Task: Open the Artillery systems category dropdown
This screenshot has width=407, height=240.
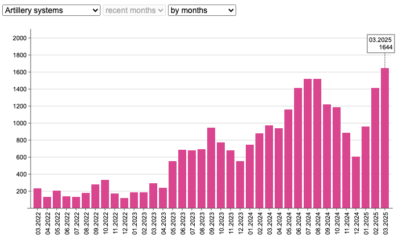Action: tap(52, 10)
